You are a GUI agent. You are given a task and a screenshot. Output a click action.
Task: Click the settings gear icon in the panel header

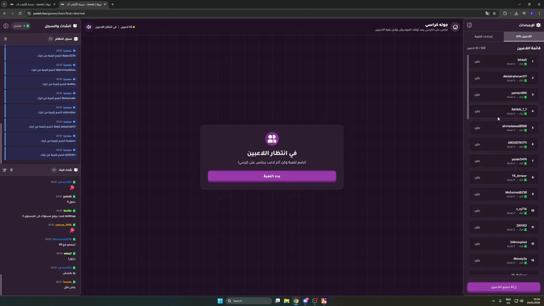pos(538,25)
